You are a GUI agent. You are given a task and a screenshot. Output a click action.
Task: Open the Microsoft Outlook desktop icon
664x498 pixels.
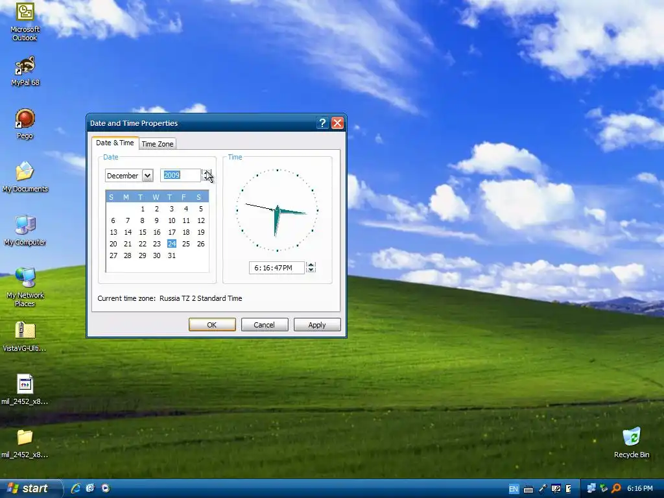click(25, 21)
